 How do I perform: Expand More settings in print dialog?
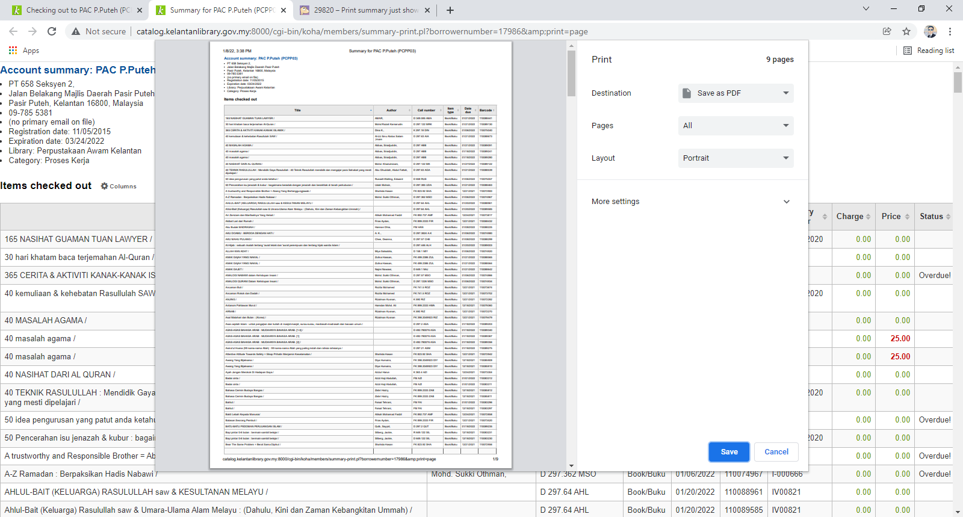690,202
